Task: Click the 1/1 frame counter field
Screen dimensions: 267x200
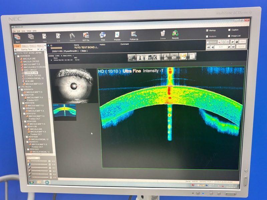Action: click(221, 47)
